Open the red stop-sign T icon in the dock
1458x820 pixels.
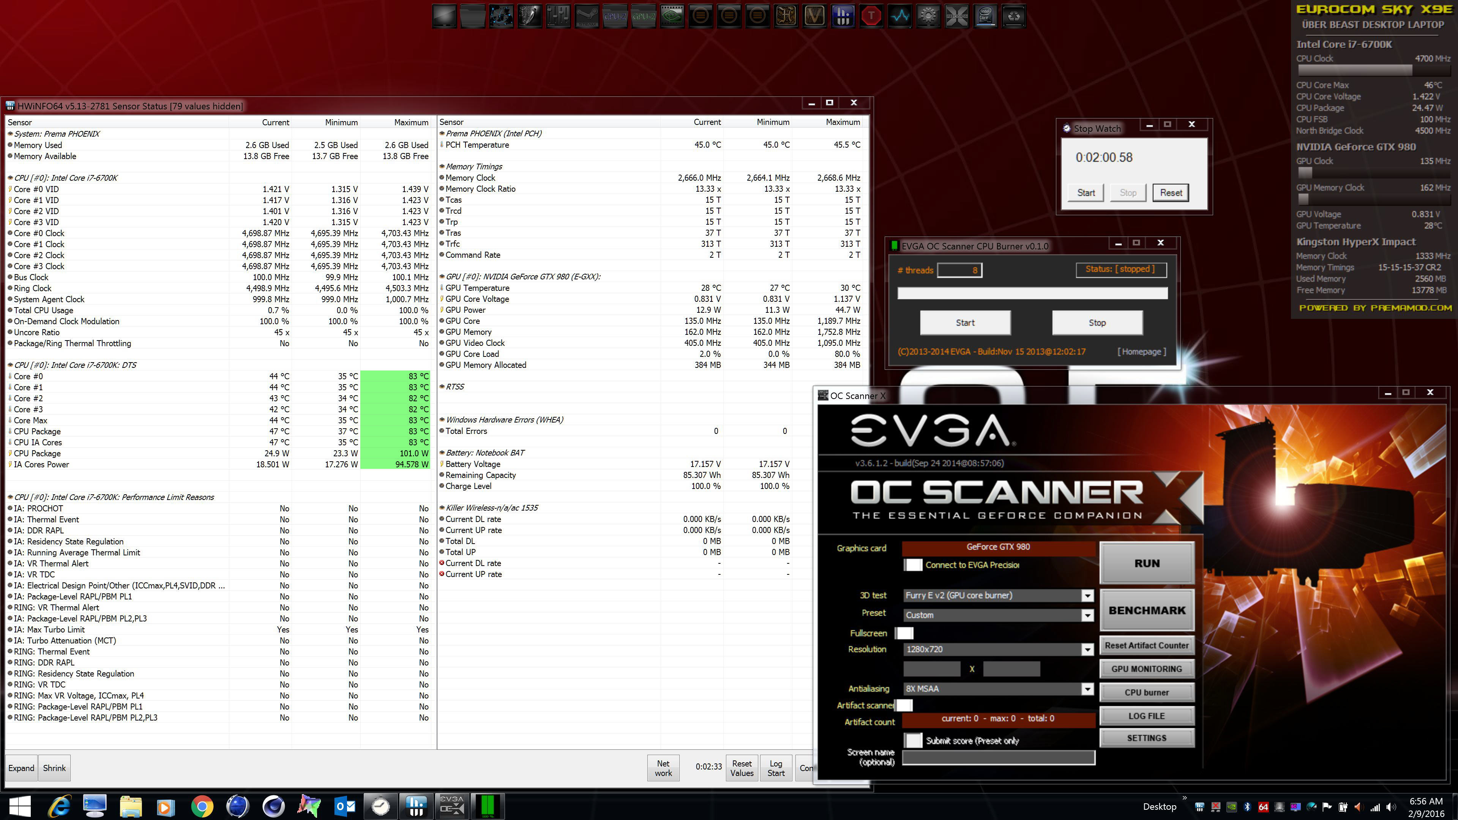click(871, 16)
